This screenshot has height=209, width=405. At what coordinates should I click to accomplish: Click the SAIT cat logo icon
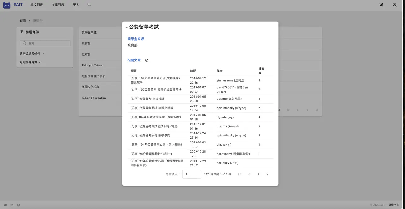click(x=7, y=5)
